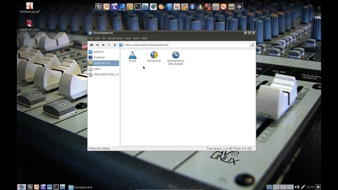The height and width of the screenshot is (190, 338).
Task: Click the orange disc icon in top dock
Action: tap(223, 7)
